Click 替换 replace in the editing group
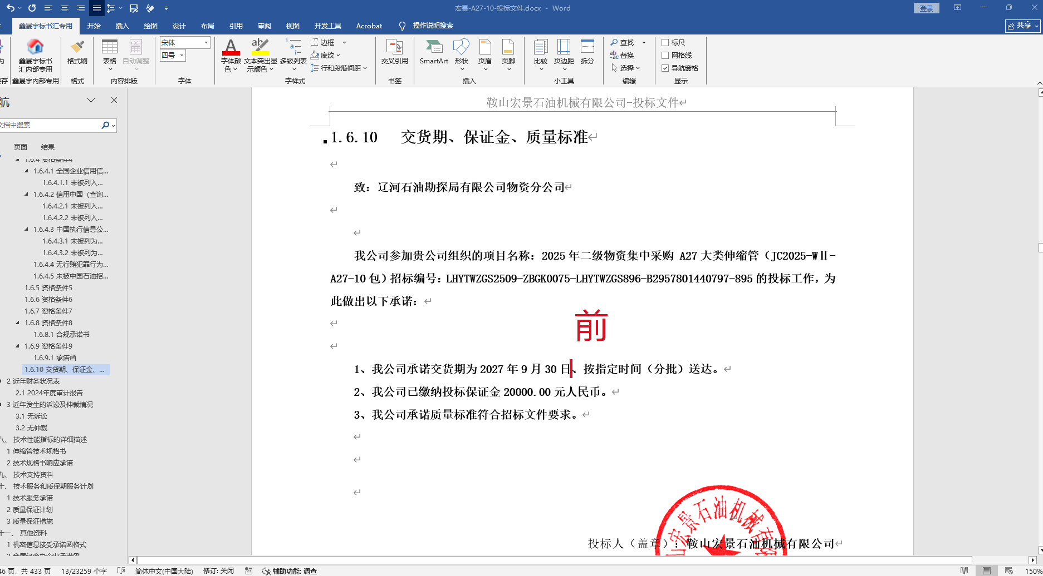Screen dimensions: 1043x576 click(x=622, y=55)
